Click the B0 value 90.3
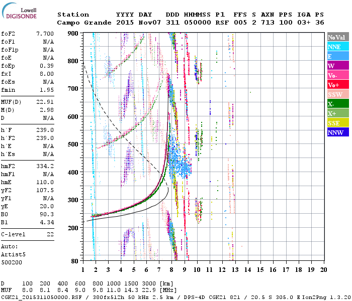352x301 pixels. (x=47, y=214)
